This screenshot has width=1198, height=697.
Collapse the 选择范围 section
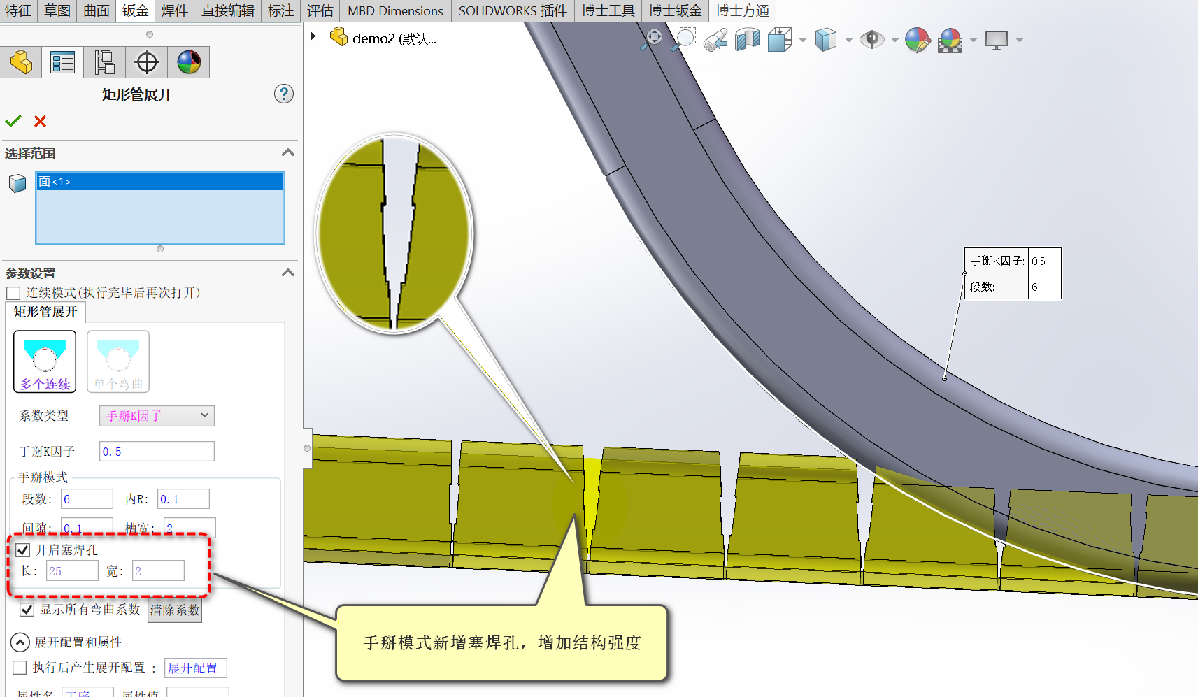coord(287,153)
